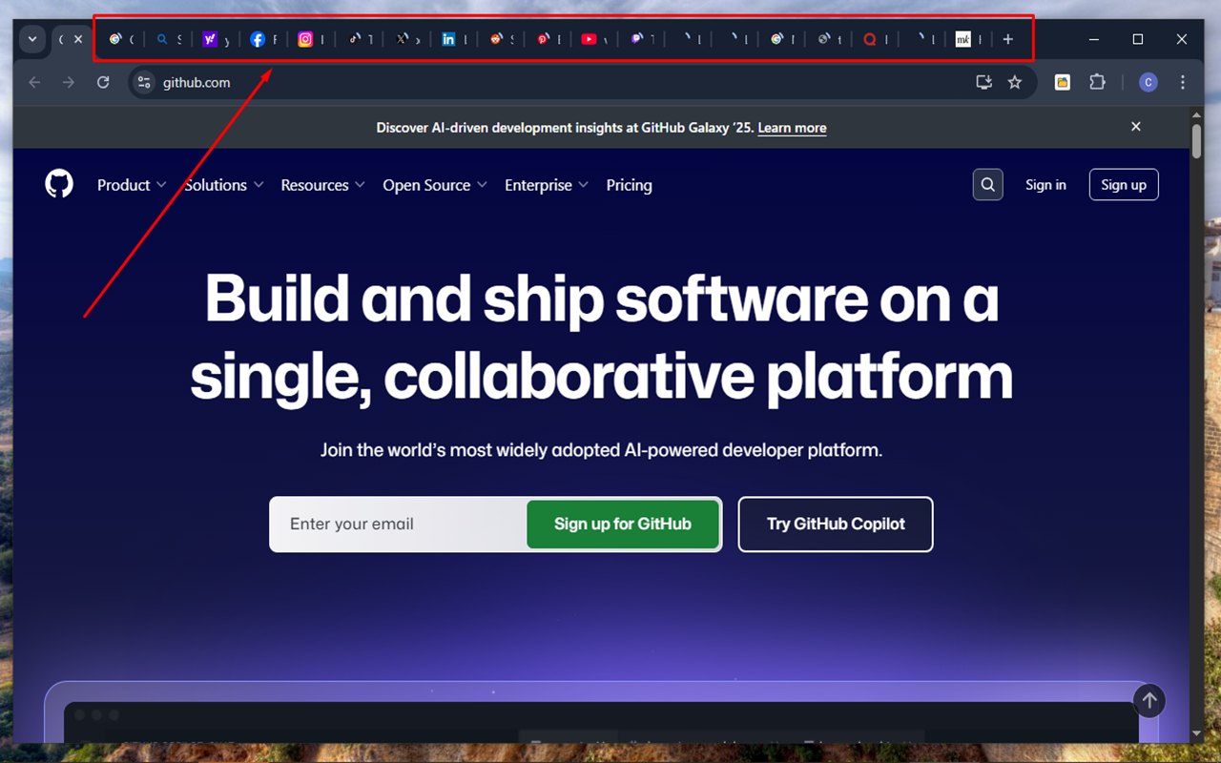This screenshot has width=1221, height=763.
Task: Expand the Solutions dropdown
Action: coord(223,185)
